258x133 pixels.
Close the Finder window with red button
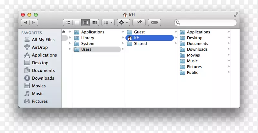23,15
